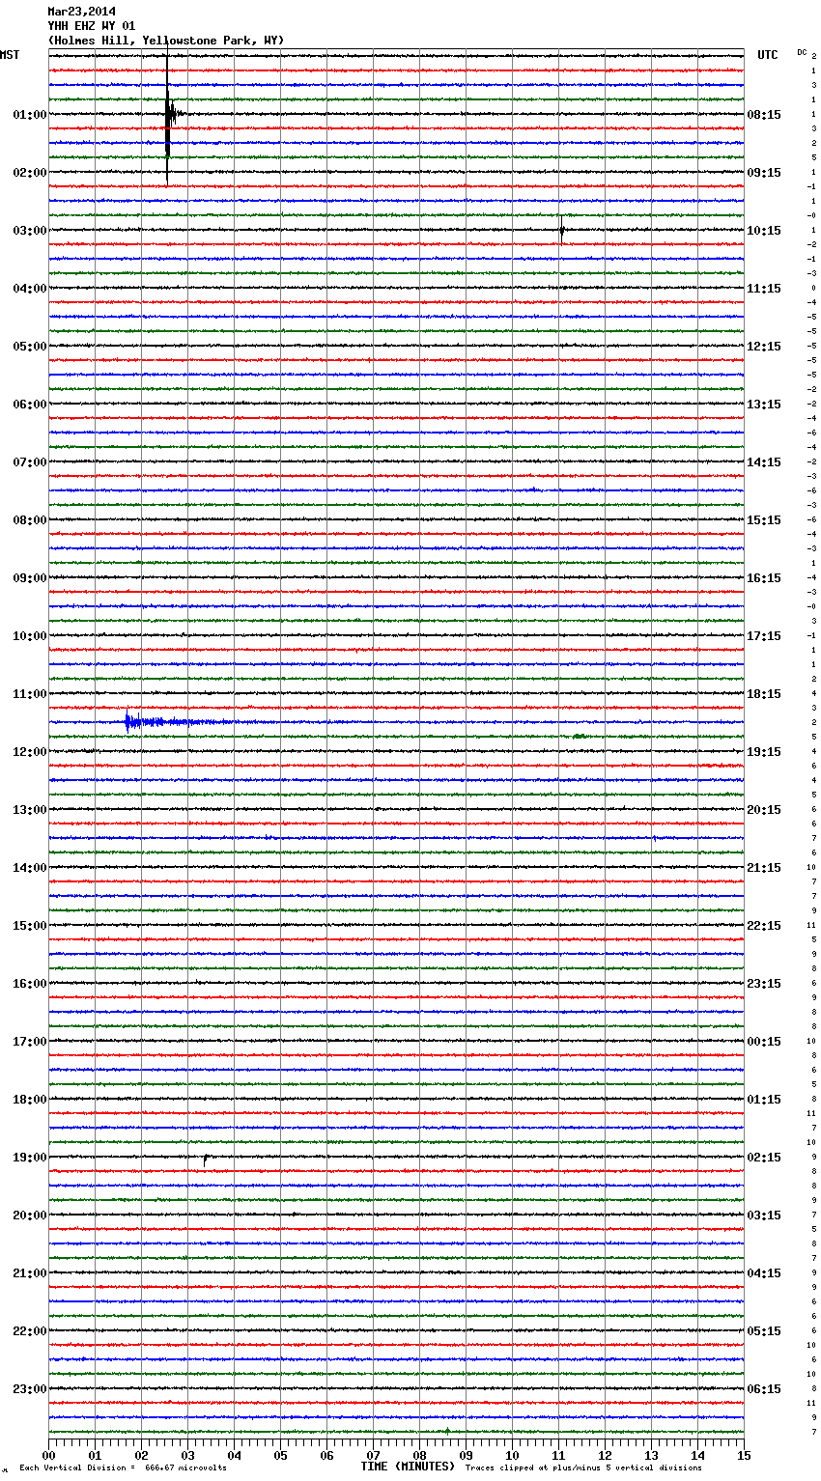The image size is (821, 1481).
Task: Click the 23:15 UTC time label
Action: (764, 984)
